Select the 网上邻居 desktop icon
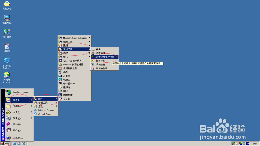The width and height of the screenshot is (260, 146). 7,34
